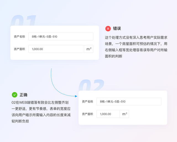
Task: Click 资产面积 label in the 01 card
Action: point(19,49)
